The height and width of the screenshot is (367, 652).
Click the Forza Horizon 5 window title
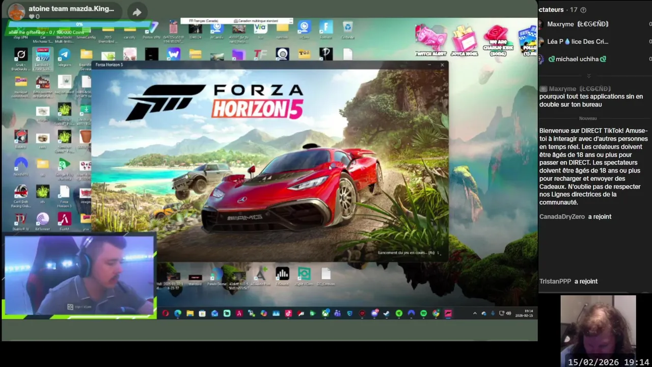(x=109, y=65)
